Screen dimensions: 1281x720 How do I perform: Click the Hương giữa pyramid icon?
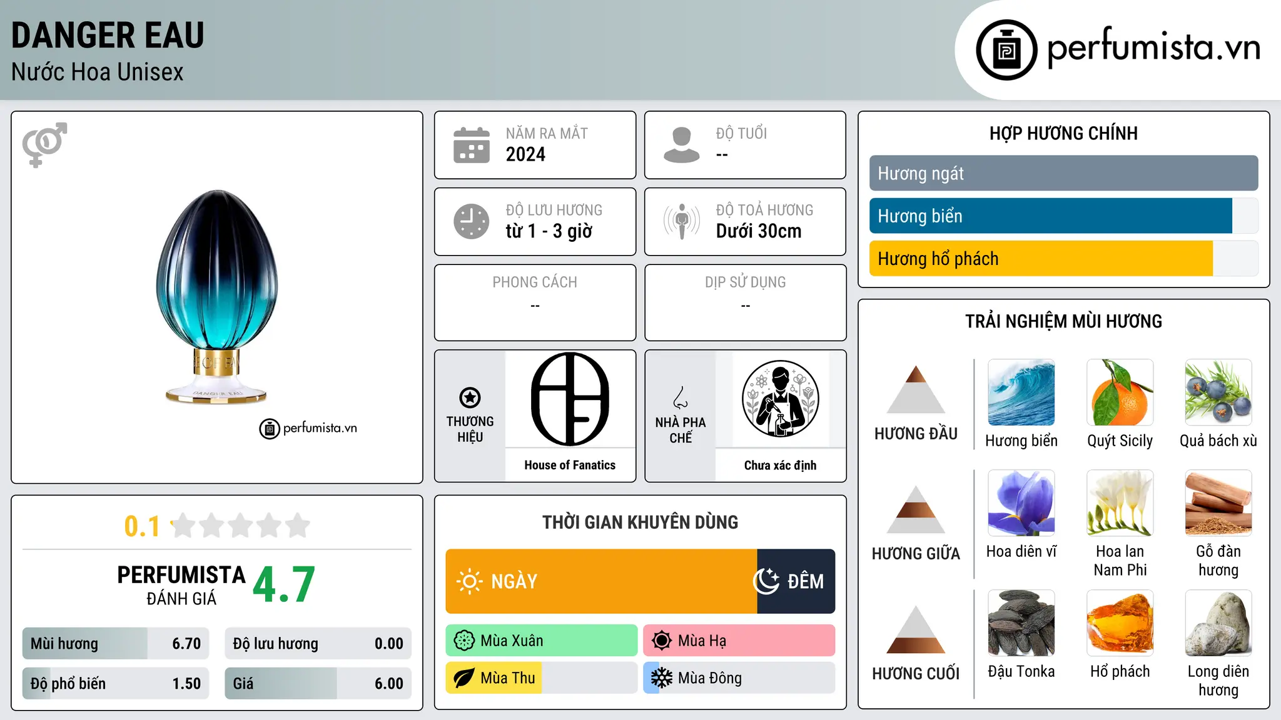916,509
